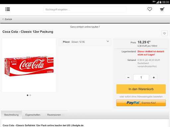Click the Pfand dropdown chevron arrow
Viewport: 170px width, 127px height.
tap(108, 41)
